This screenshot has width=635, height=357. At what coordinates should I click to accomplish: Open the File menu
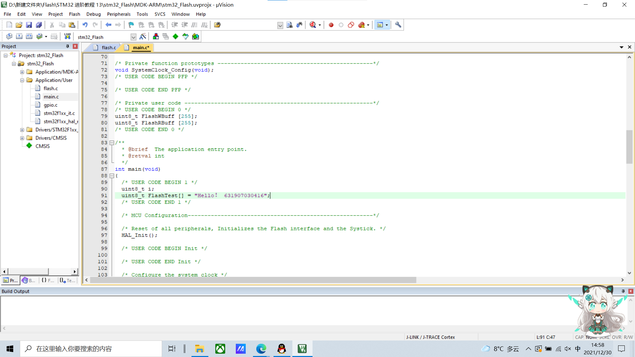[x=7, y=14]
